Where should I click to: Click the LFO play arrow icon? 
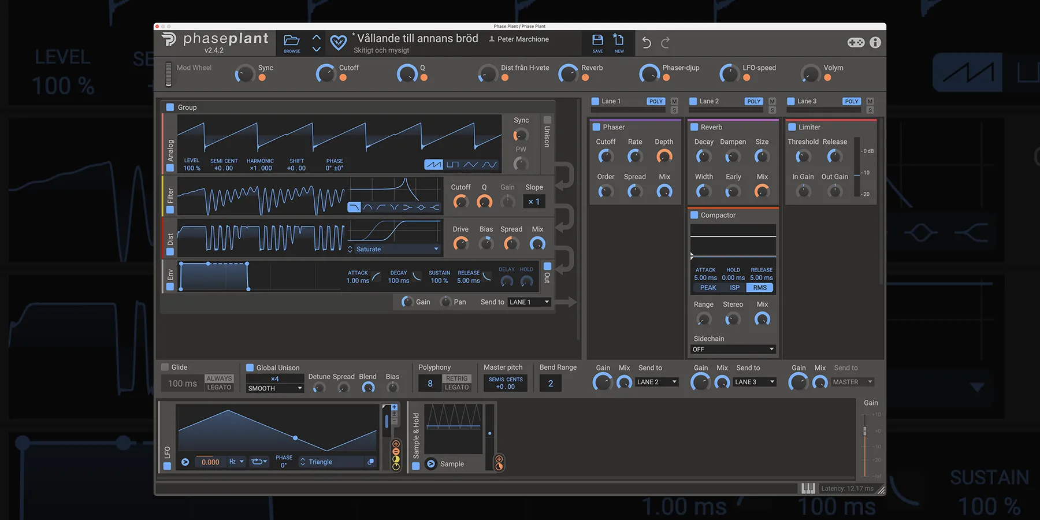(185, 462)
